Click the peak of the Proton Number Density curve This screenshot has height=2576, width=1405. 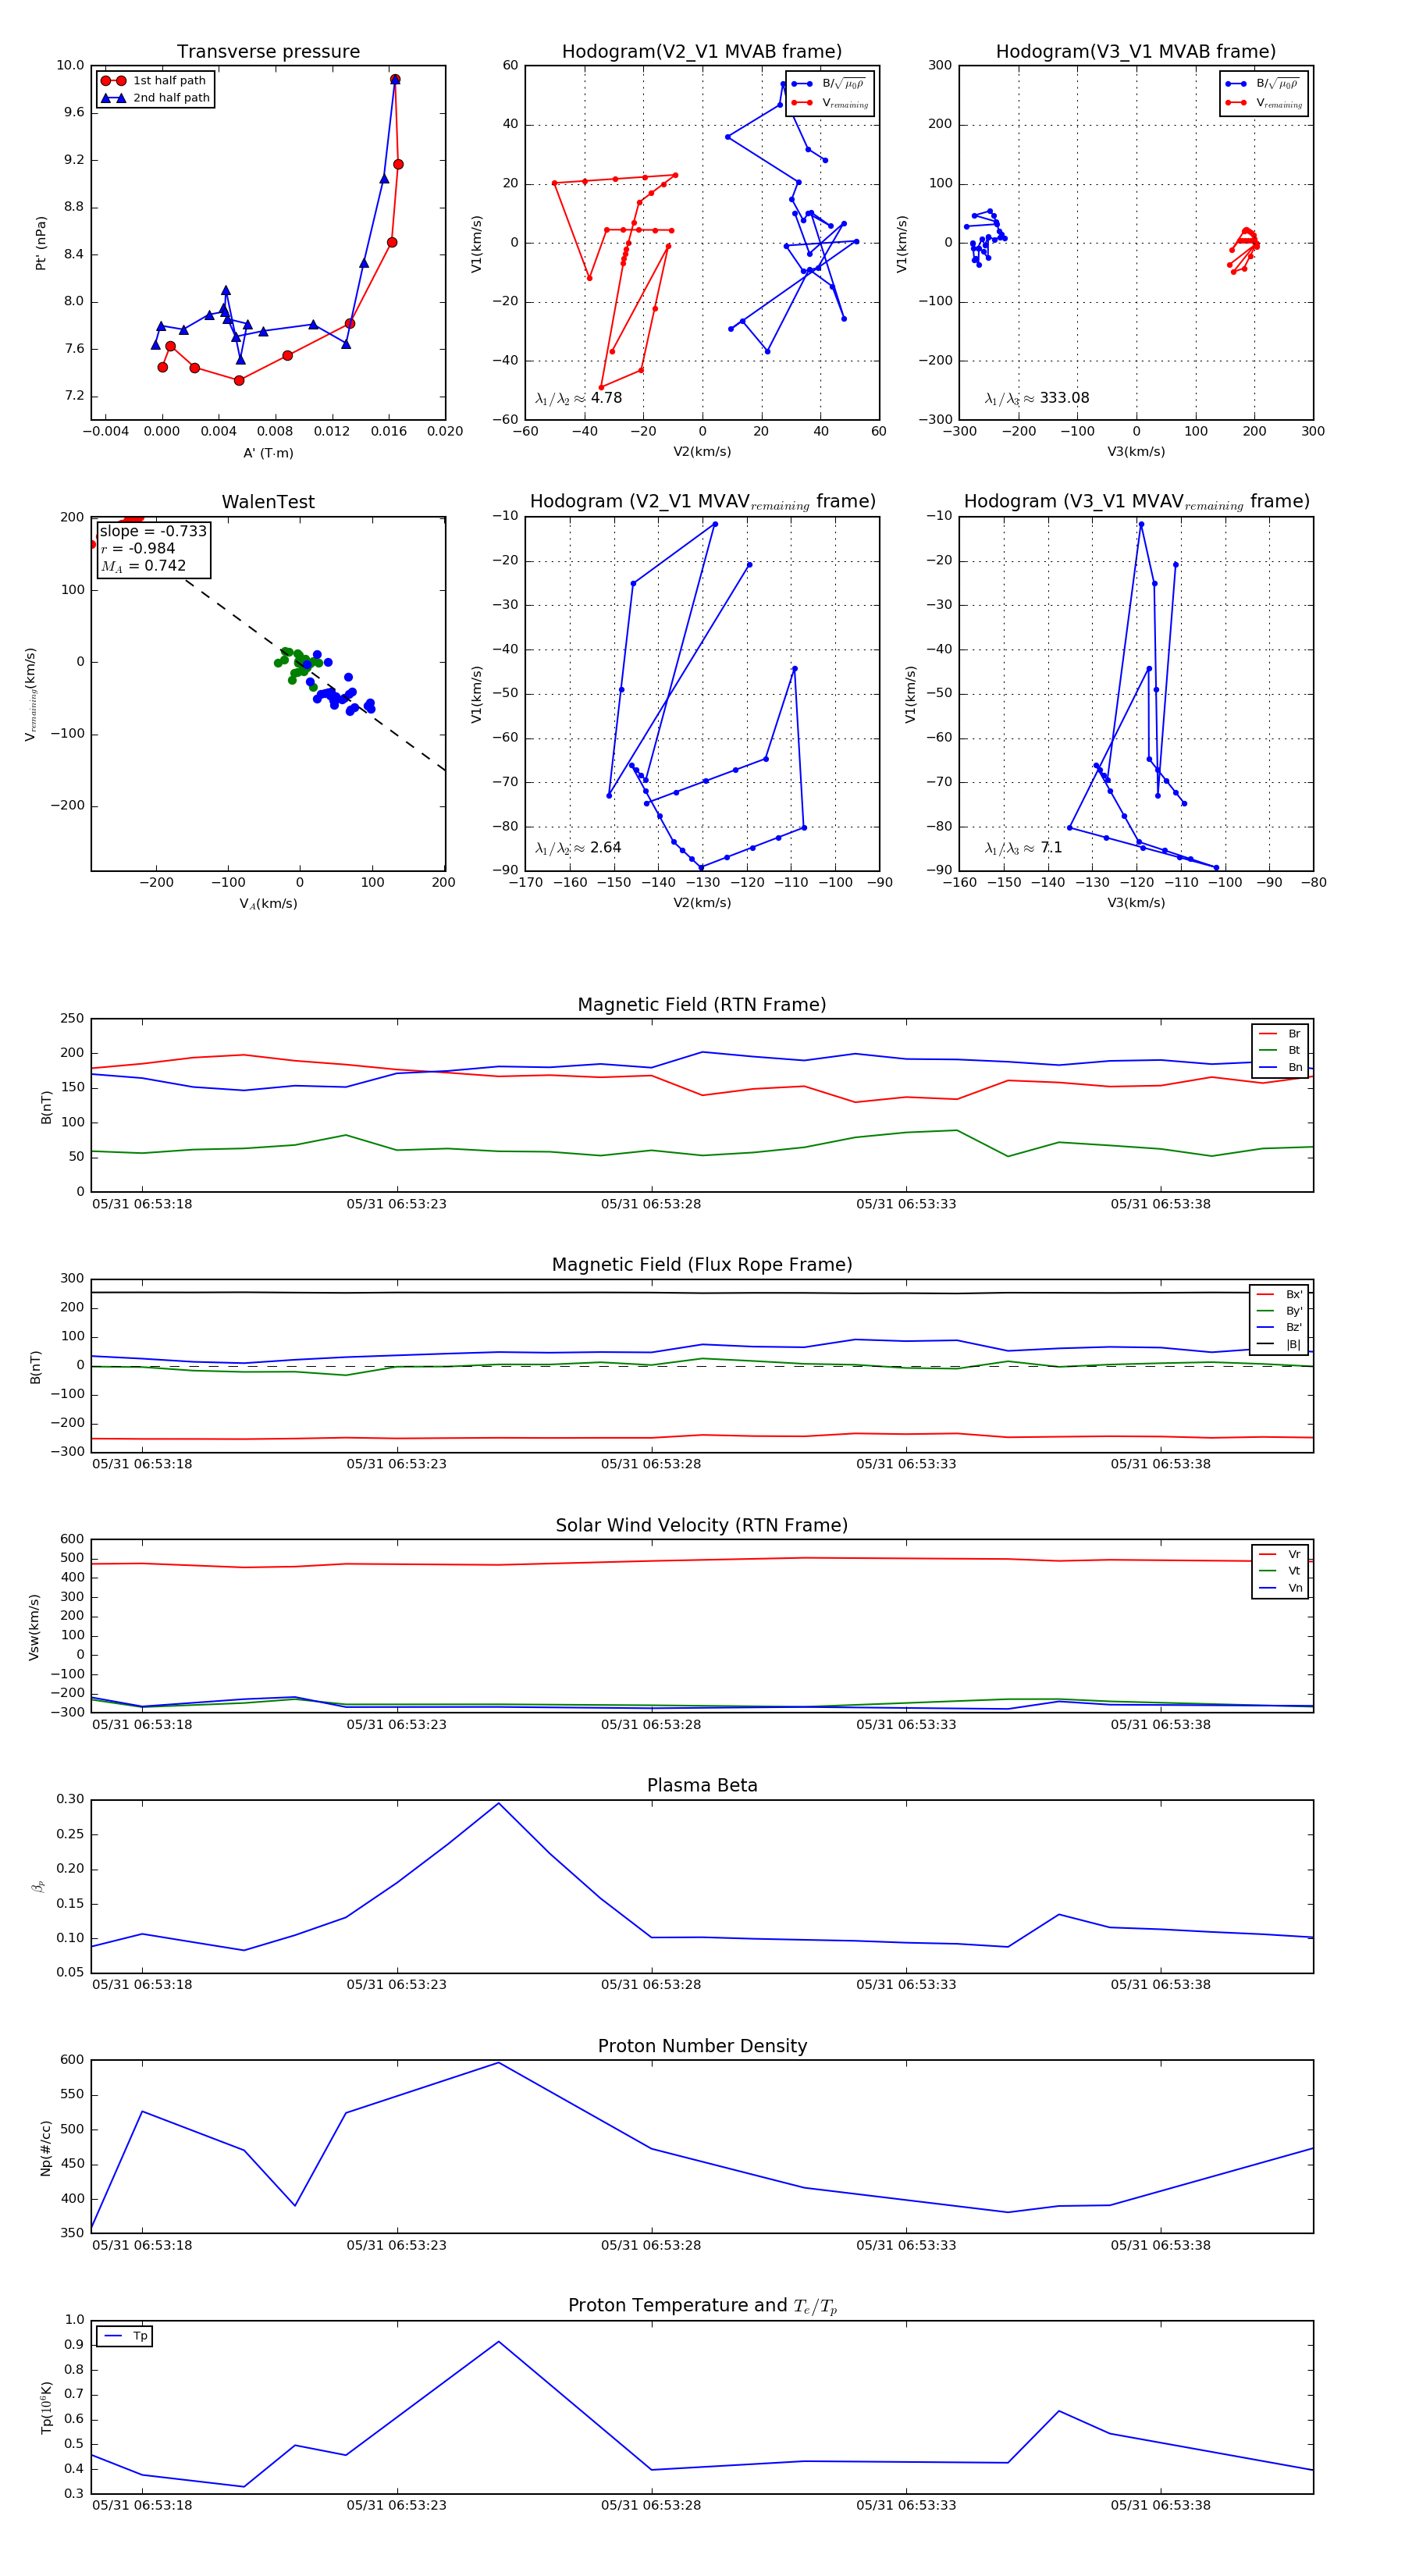pos(499,2062)
